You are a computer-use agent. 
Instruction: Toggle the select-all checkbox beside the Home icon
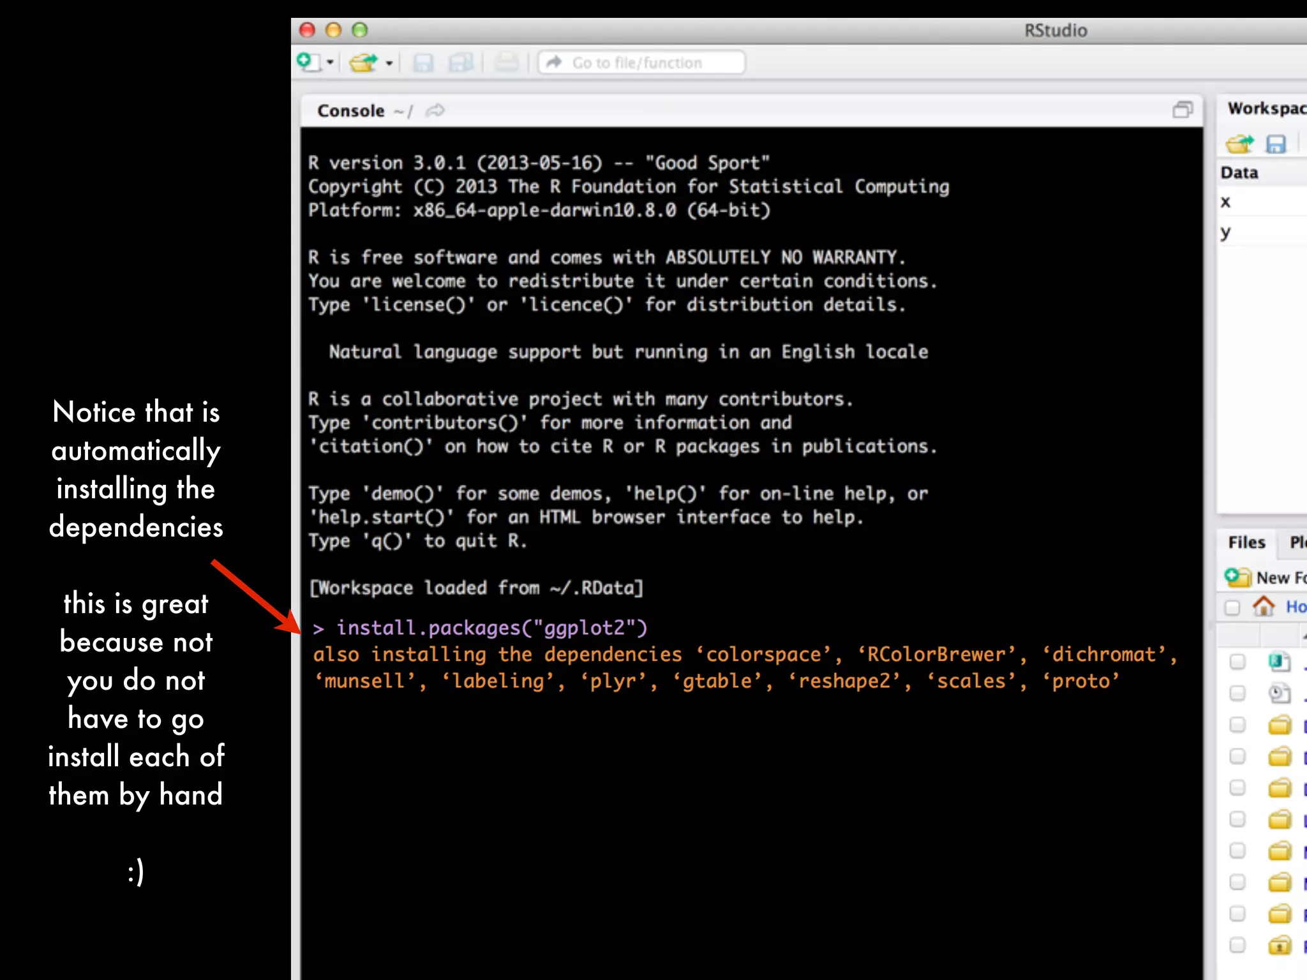click(x=1232, y=607)
